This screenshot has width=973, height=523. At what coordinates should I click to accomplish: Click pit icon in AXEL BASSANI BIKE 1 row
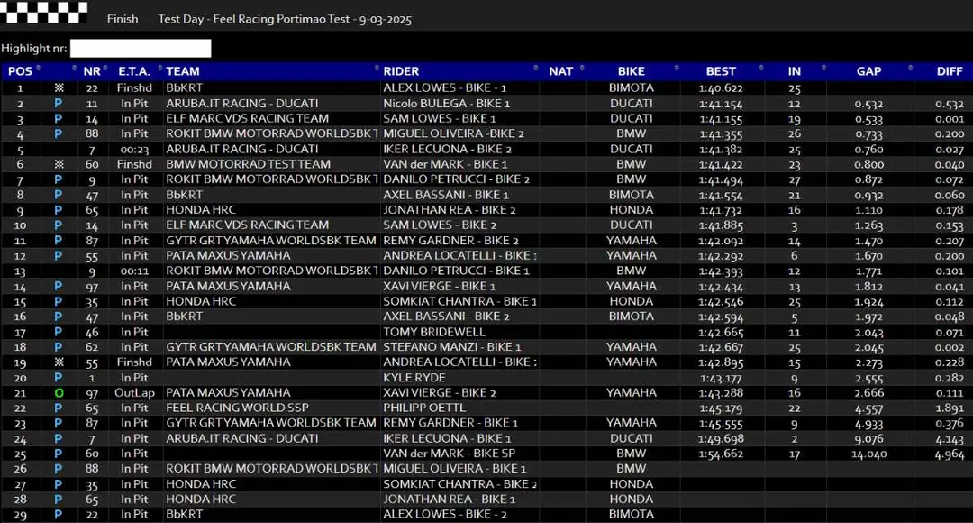pyautogui.click(x=59, y=195)
